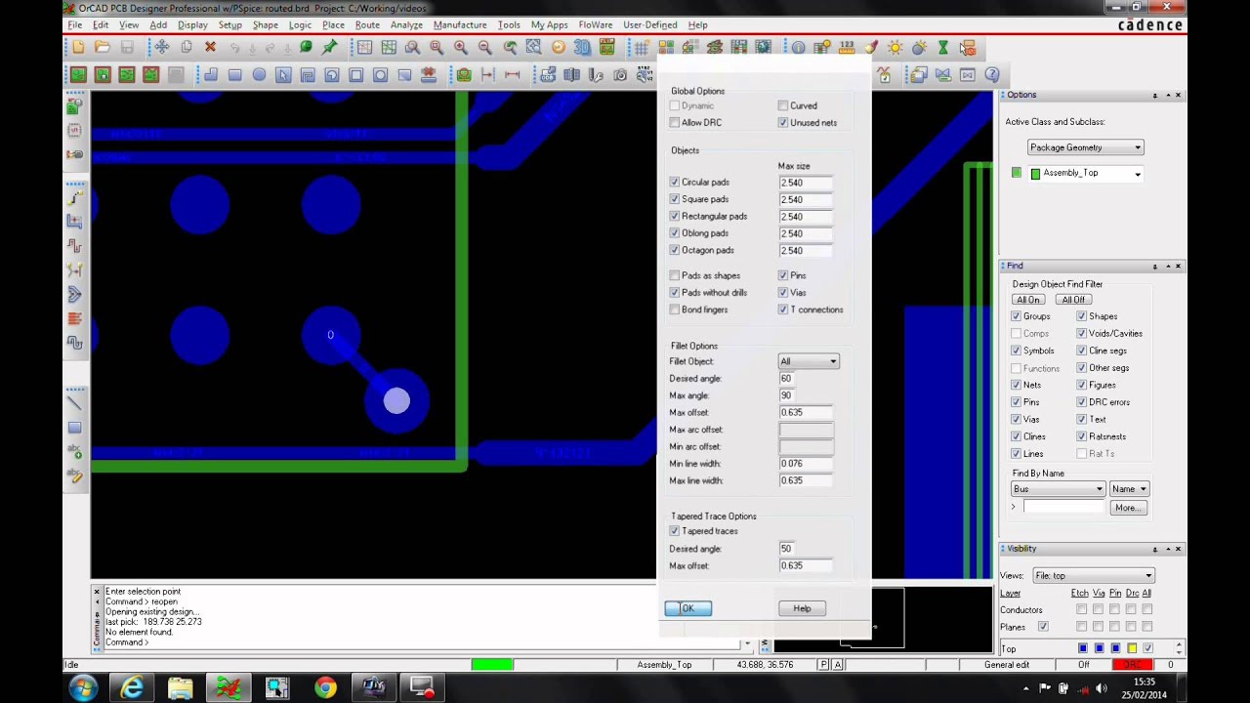Click the Help question mark icon

[992, 74]
